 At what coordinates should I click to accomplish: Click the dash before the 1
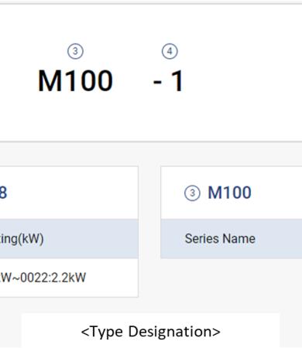coord(157,83)
